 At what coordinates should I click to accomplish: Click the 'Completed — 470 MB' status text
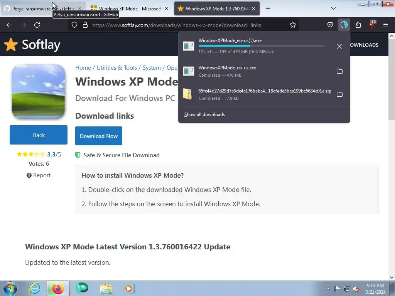[x=220, y=75]
